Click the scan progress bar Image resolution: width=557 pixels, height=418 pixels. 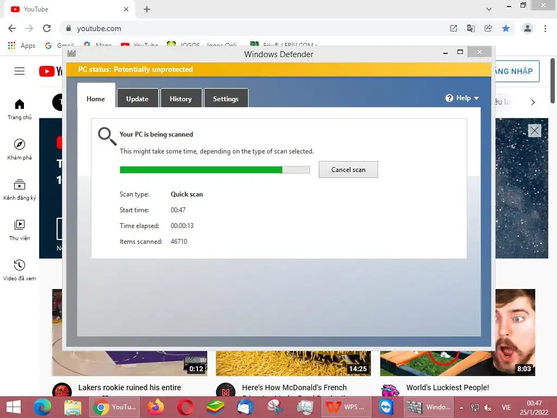[214, 170]
